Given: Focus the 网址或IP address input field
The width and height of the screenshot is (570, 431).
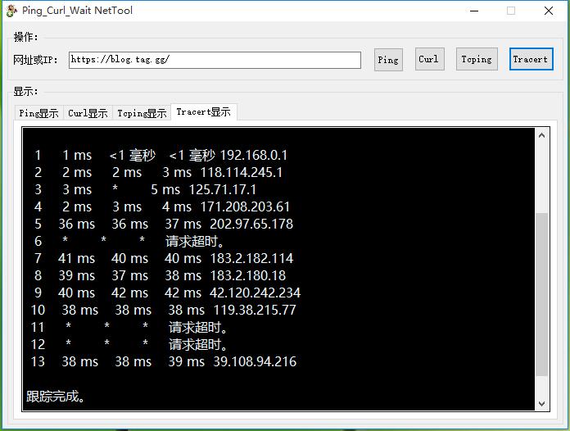Looking at the screenshot, I should (215, 60).
